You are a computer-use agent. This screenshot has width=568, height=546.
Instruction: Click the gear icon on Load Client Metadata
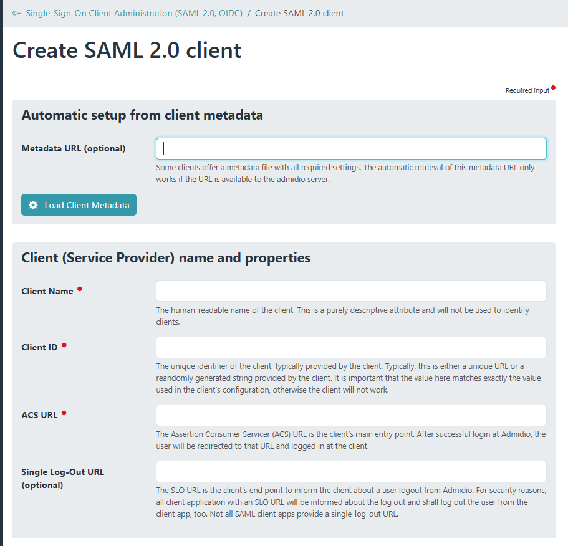(x=33, y=205)
